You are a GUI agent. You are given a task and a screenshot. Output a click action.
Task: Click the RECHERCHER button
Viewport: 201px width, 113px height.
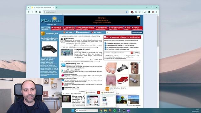[x=137, y=32]
